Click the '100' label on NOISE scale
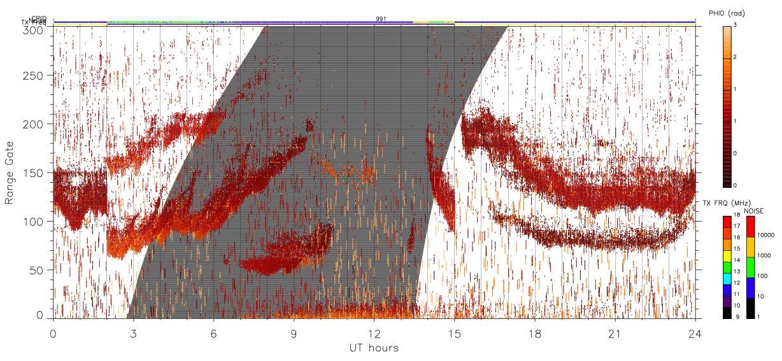The height and width of the screenshot is (361, 782). 764,277
